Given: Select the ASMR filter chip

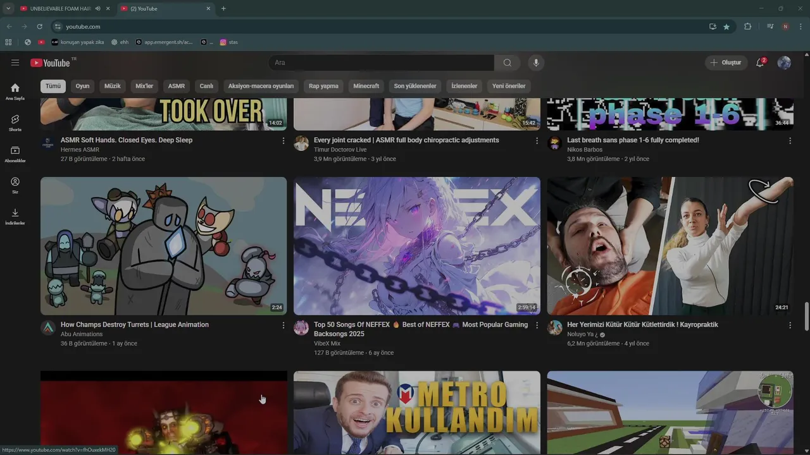Looking at the screenshot, I should pyautogui.click(x=177, y=86).
